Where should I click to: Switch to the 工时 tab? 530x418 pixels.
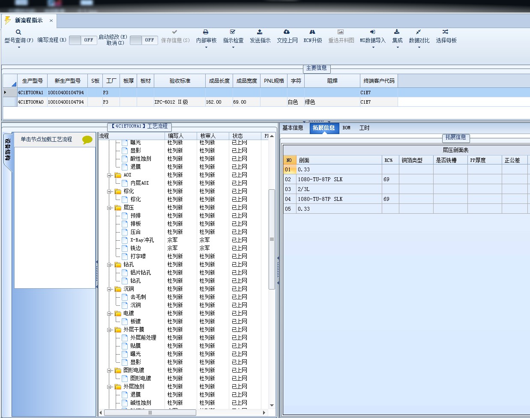[365, 128]
